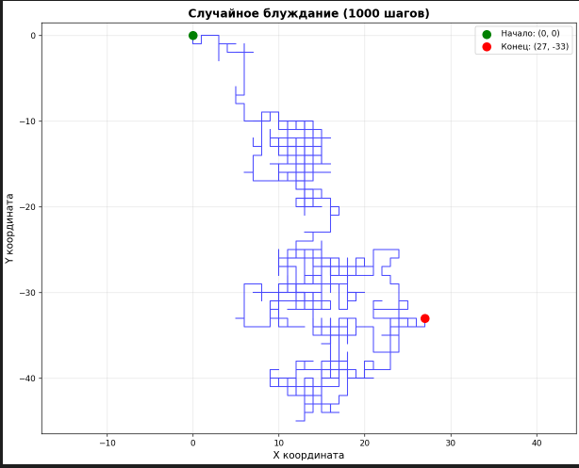
Task: Click x-axis tick label '30'
Action: tap(451, 443)
